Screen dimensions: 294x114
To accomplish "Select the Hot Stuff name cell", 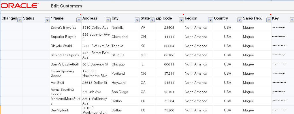I will click(66, 83).
